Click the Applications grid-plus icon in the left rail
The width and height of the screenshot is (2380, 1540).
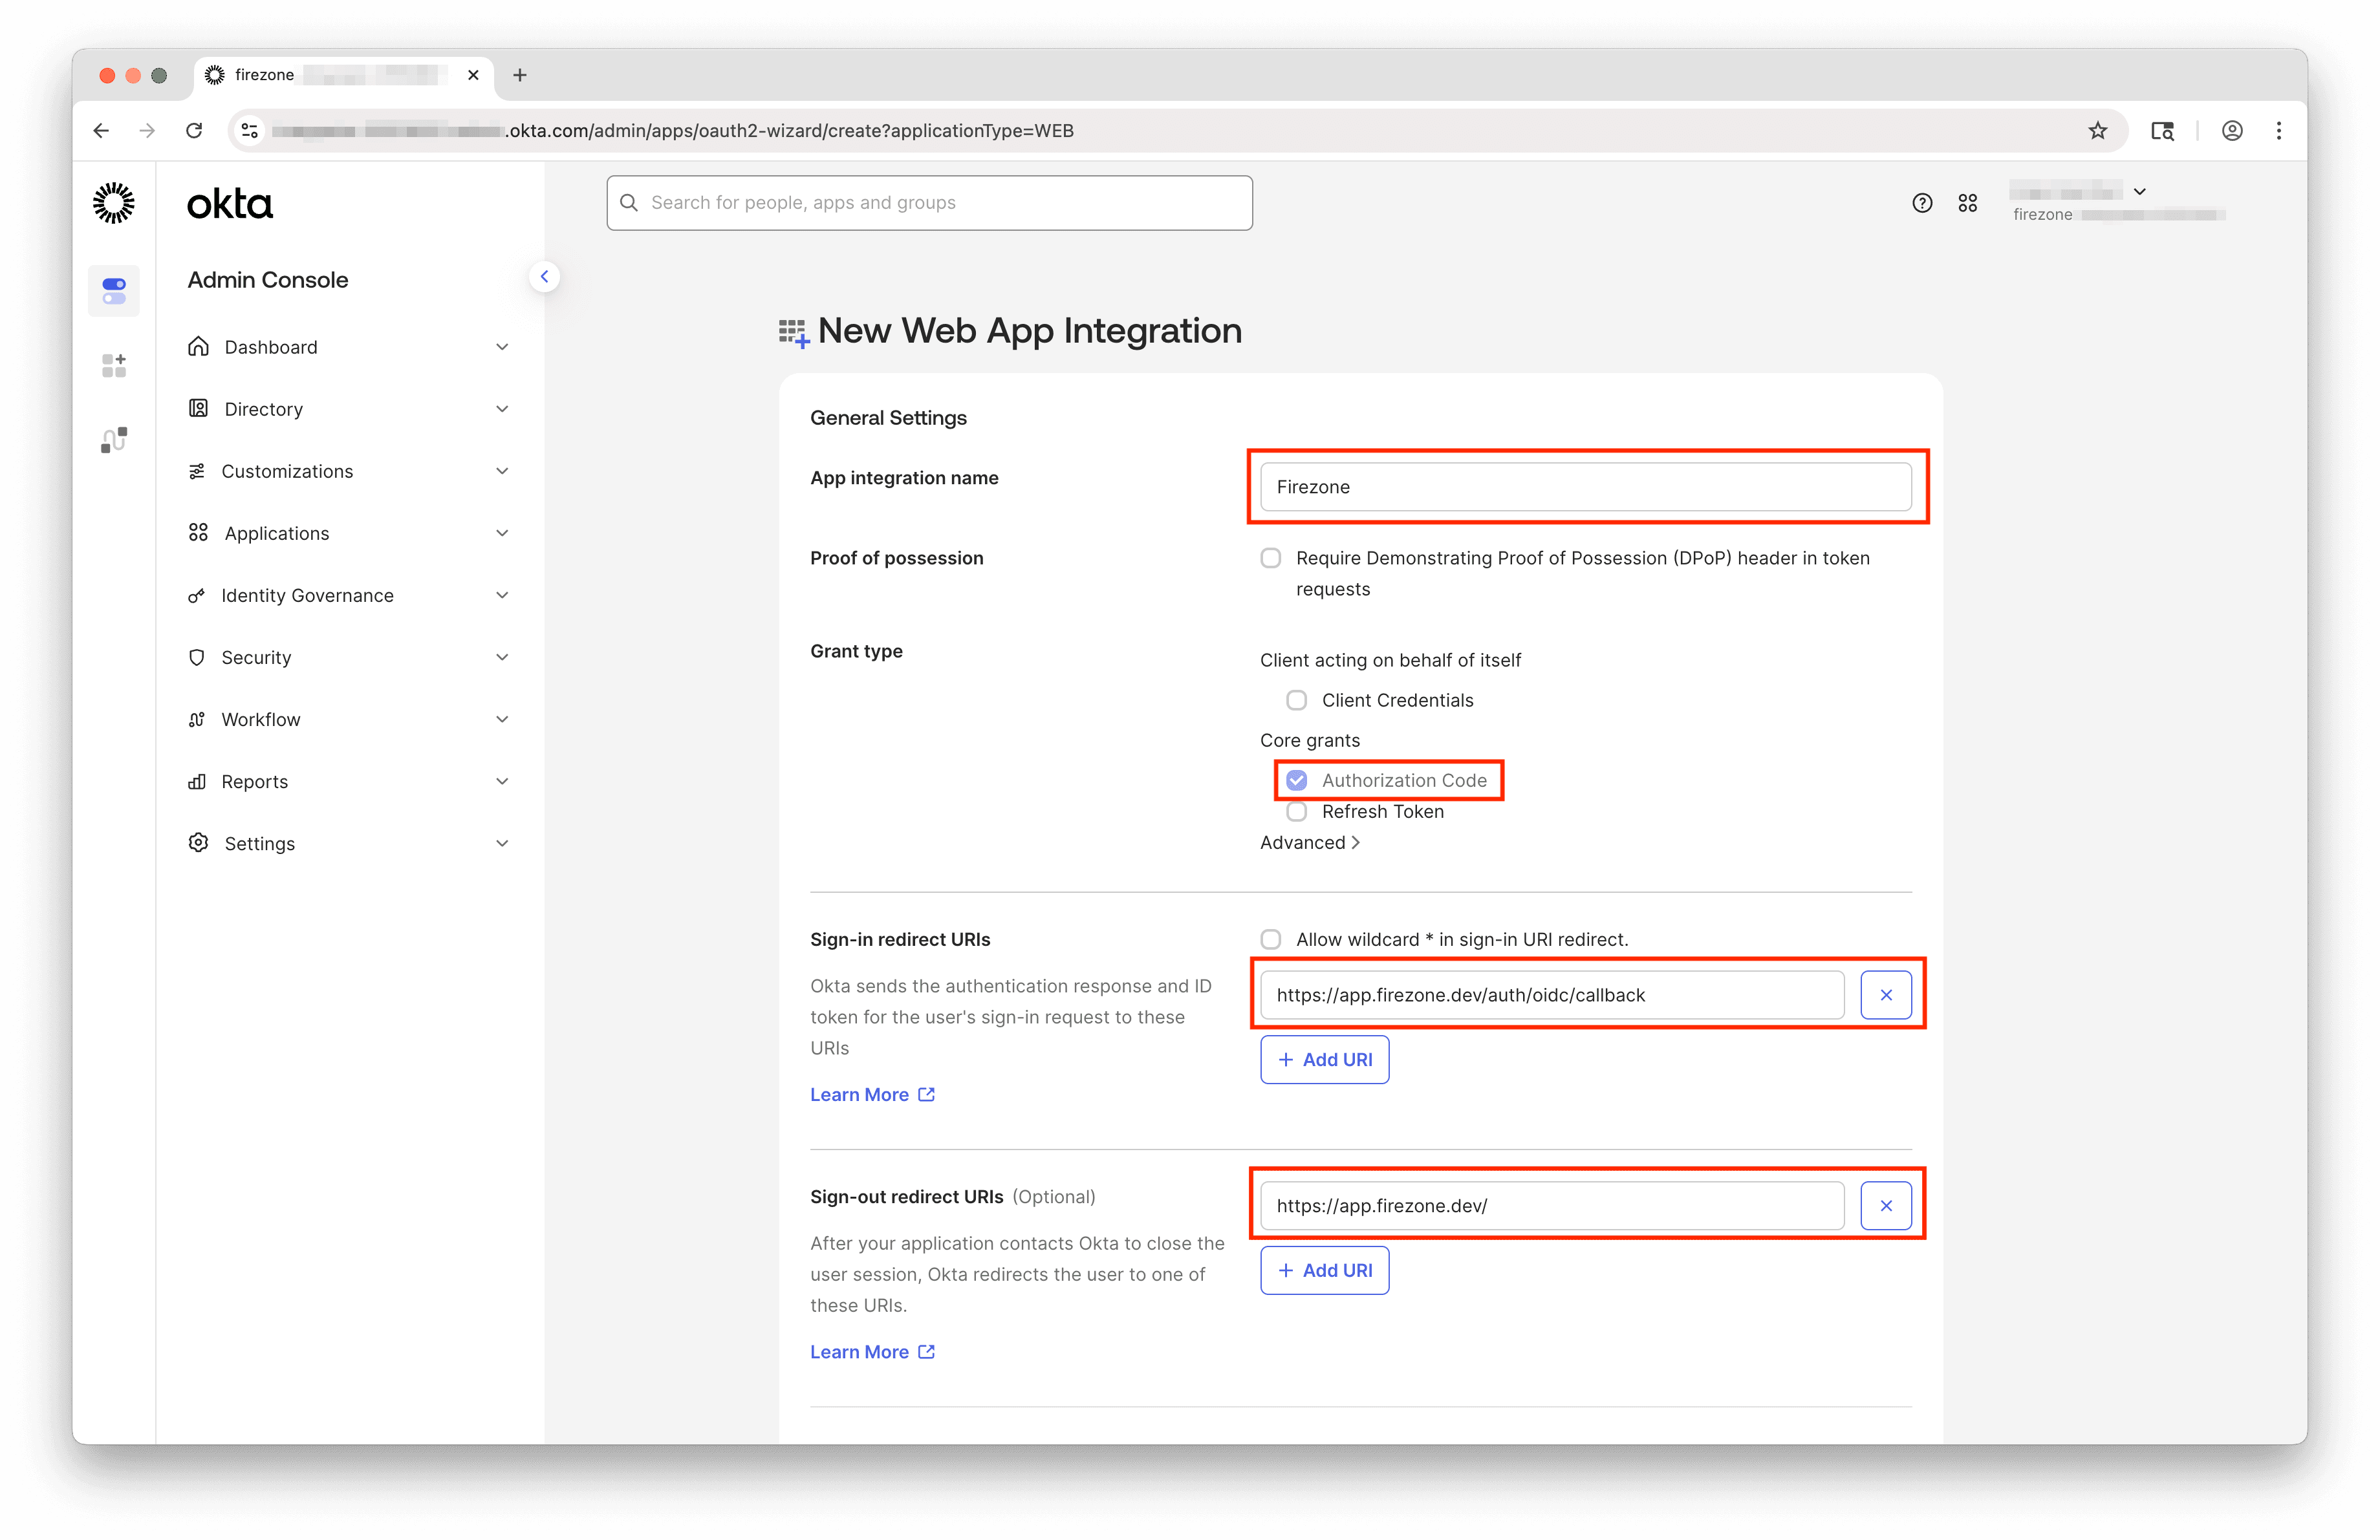pos(113,365)
